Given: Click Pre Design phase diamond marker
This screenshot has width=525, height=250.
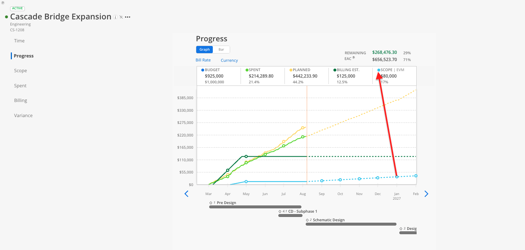Looking at the screenshot, I should coord(211,203).
